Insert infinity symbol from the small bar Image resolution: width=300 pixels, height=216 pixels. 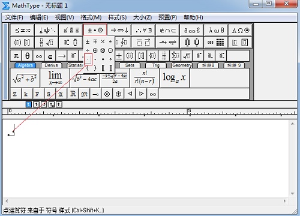click(39, 56)
